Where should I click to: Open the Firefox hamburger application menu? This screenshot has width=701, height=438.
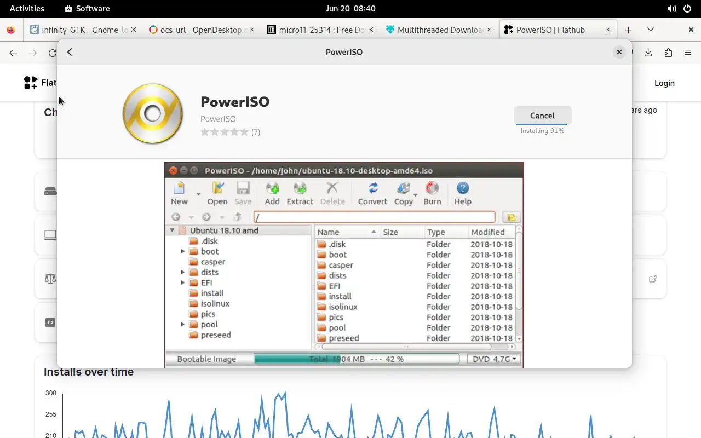[x=688, y=53]
